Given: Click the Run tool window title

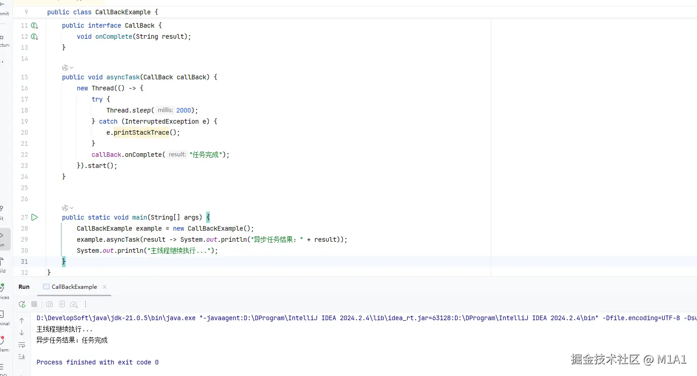Looking at the screenshot, I should (24, 287).
